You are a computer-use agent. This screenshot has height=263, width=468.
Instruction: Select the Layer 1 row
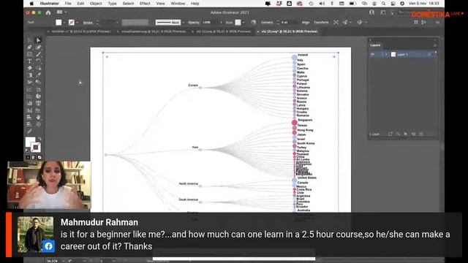pyautogui.click(x=403, y=54)
